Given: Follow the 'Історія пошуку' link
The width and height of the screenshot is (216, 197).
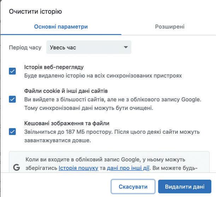Looking at the screenshot, I should (x=78, y=168).
